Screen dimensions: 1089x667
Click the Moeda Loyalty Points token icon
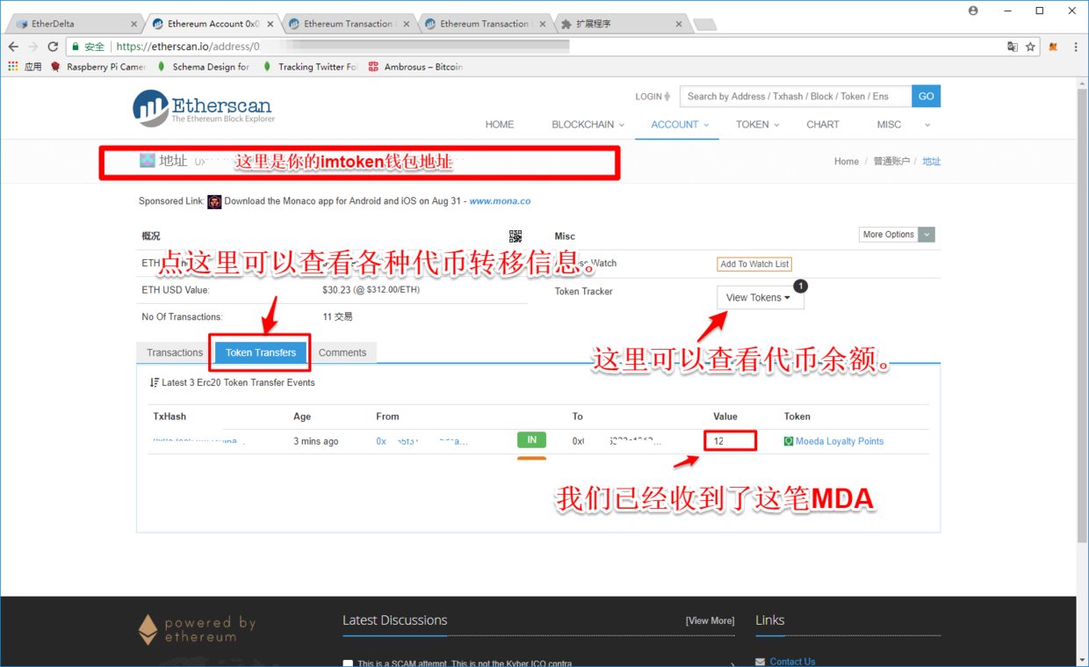pyautogui.click(x=789, y=441)
